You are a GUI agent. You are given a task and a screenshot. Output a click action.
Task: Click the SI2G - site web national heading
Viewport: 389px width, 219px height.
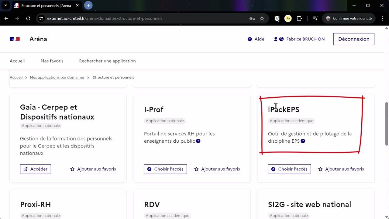(x=309, y=204)
